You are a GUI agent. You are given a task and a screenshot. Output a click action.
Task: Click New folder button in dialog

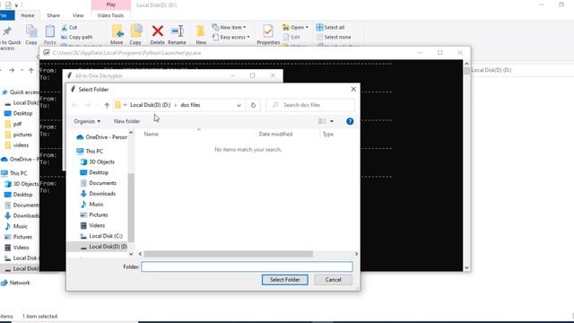pyautogui.click(x=126, y=121)
